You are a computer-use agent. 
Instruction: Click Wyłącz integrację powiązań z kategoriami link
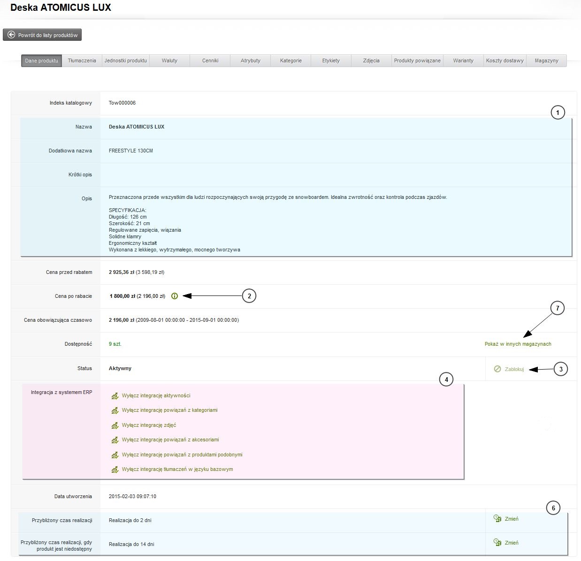pos(170,410)
